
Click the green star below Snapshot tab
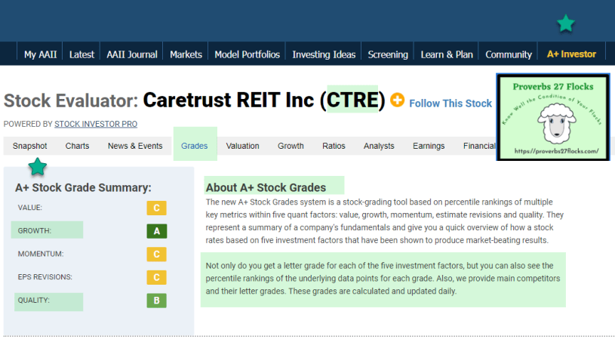(x=37, y=167)
